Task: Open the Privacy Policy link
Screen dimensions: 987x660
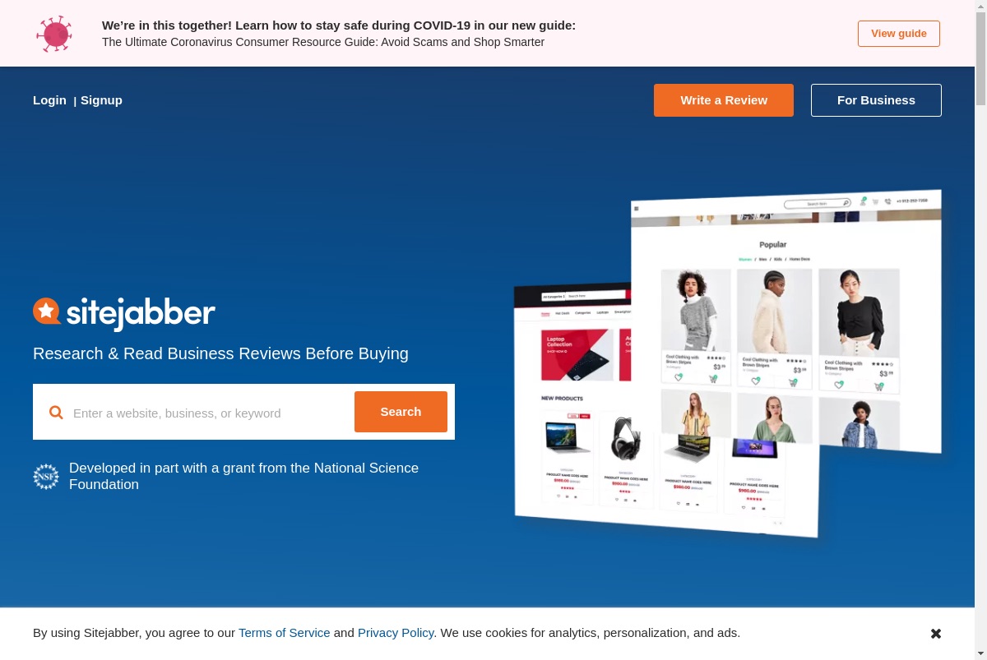Action: click(x=396, y=633)
